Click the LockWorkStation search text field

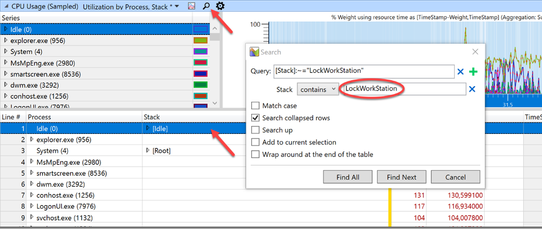404,89
